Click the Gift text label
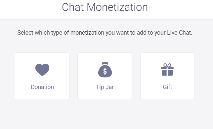 [x=167, y=87]
